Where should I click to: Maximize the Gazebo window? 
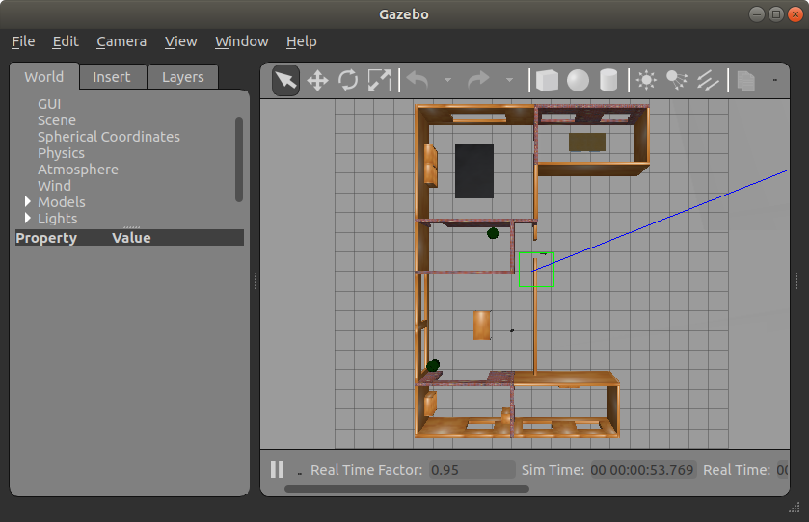tap(775, 14)
